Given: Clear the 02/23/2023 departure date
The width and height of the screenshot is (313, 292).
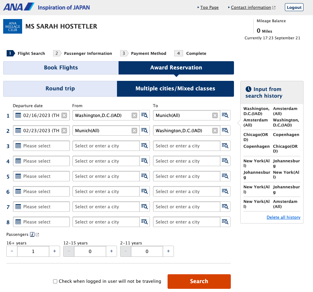Looking at the screenshot, I should click(x=64, y=131).
